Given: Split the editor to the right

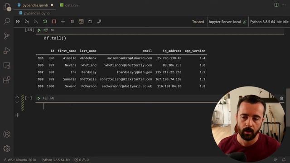Looking at the screenshot, I should [x=276, y=5].
